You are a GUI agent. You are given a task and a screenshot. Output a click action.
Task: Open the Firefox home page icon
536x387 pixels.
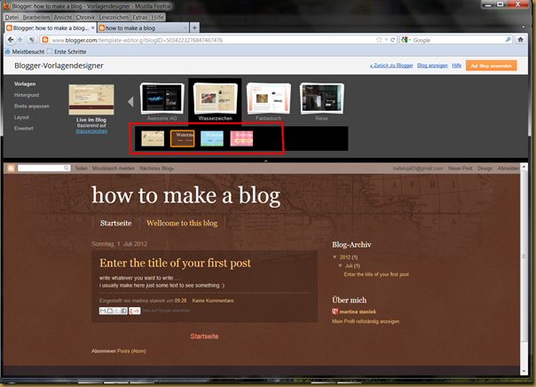click(520, 40)
